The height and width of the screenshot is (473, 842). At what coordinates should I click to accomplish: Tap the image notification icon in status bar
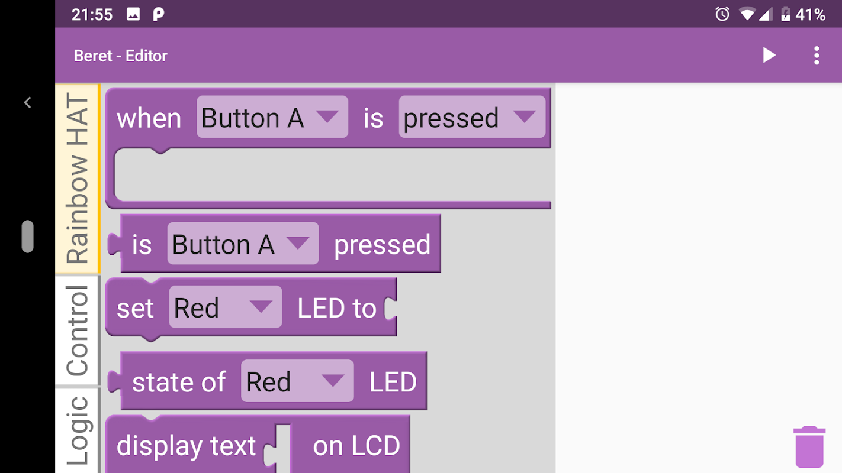133,14
